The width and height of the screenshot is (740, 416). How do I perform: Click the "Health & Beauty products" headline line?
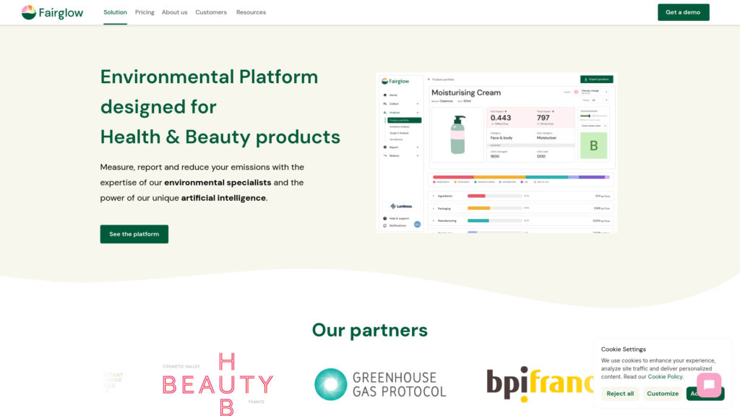220,137
